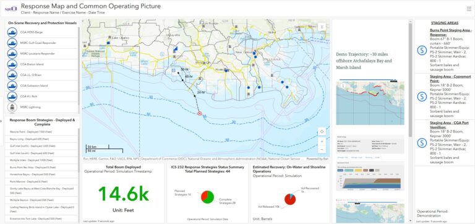
Task: Click the MSRC Lightning vessel icon
Action: 12,107
